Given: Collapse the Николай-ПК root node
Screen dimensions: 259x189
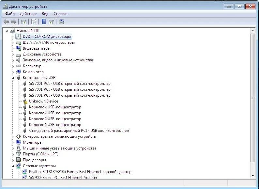Looking at the screenshot, I should (x=7, y=31).
